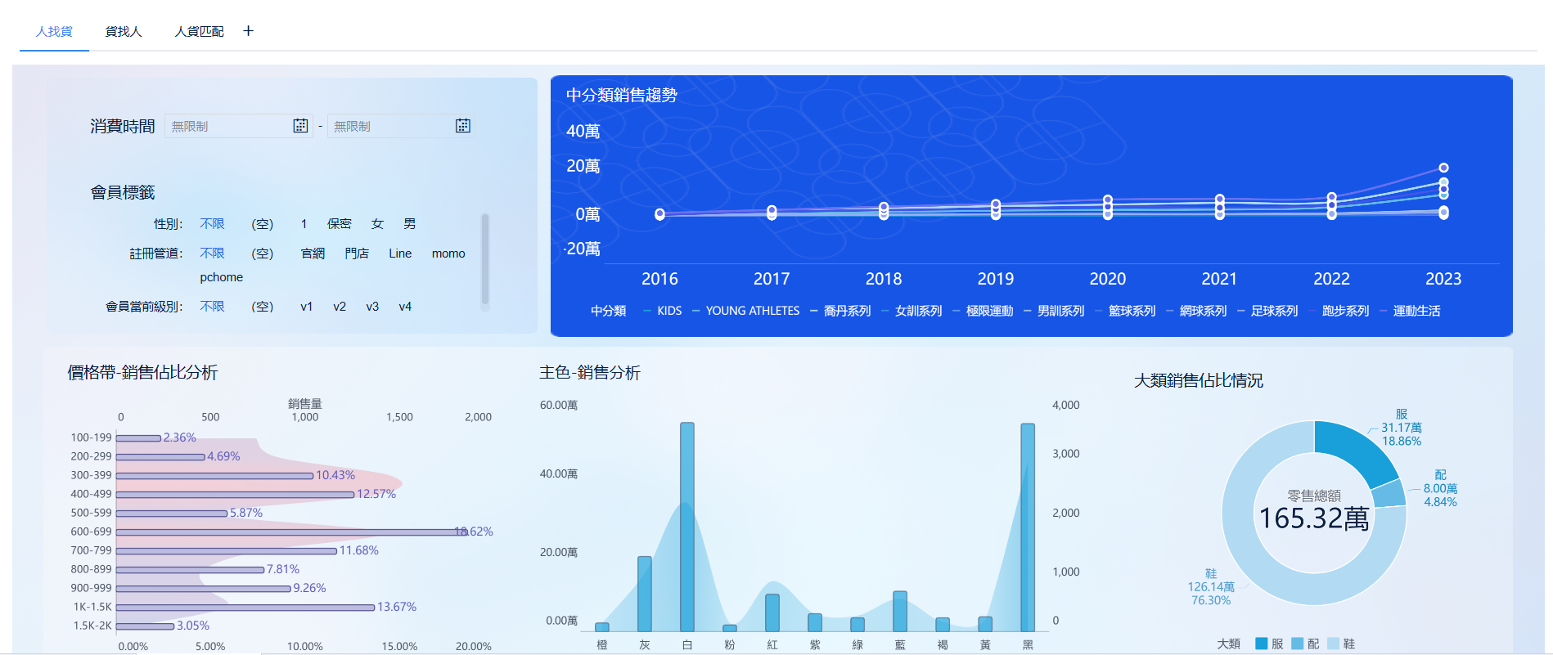Add a new tab with plus icon
The width and height of the screenshot is (1553, 655).
click(x=249, y=31)
